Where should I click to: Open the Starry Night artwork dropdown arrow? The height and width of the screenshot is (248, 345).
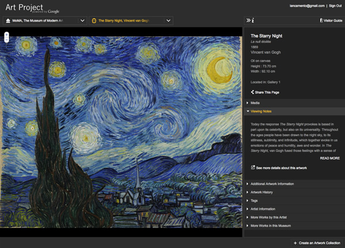[168, 21]
